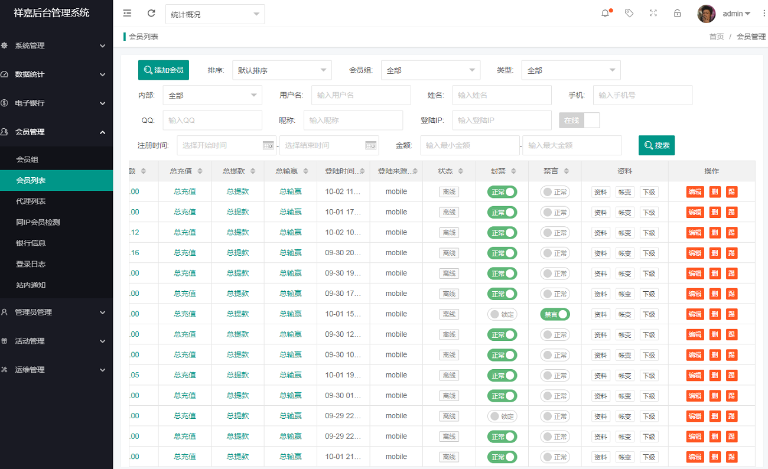768x469 pixels.
Task: Toggle the first row's 封禁 正常 switch
Action: click(x=502, y=192)
